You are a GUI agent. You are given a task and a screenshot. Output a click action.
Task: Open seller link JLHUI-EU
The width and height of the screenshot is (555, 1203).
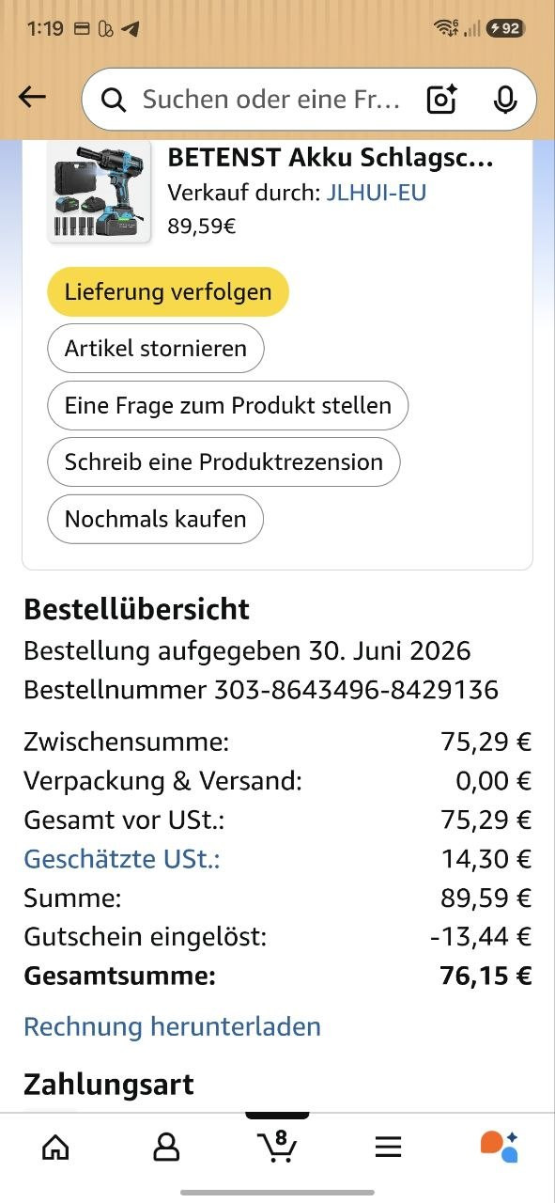click(377, 193)
